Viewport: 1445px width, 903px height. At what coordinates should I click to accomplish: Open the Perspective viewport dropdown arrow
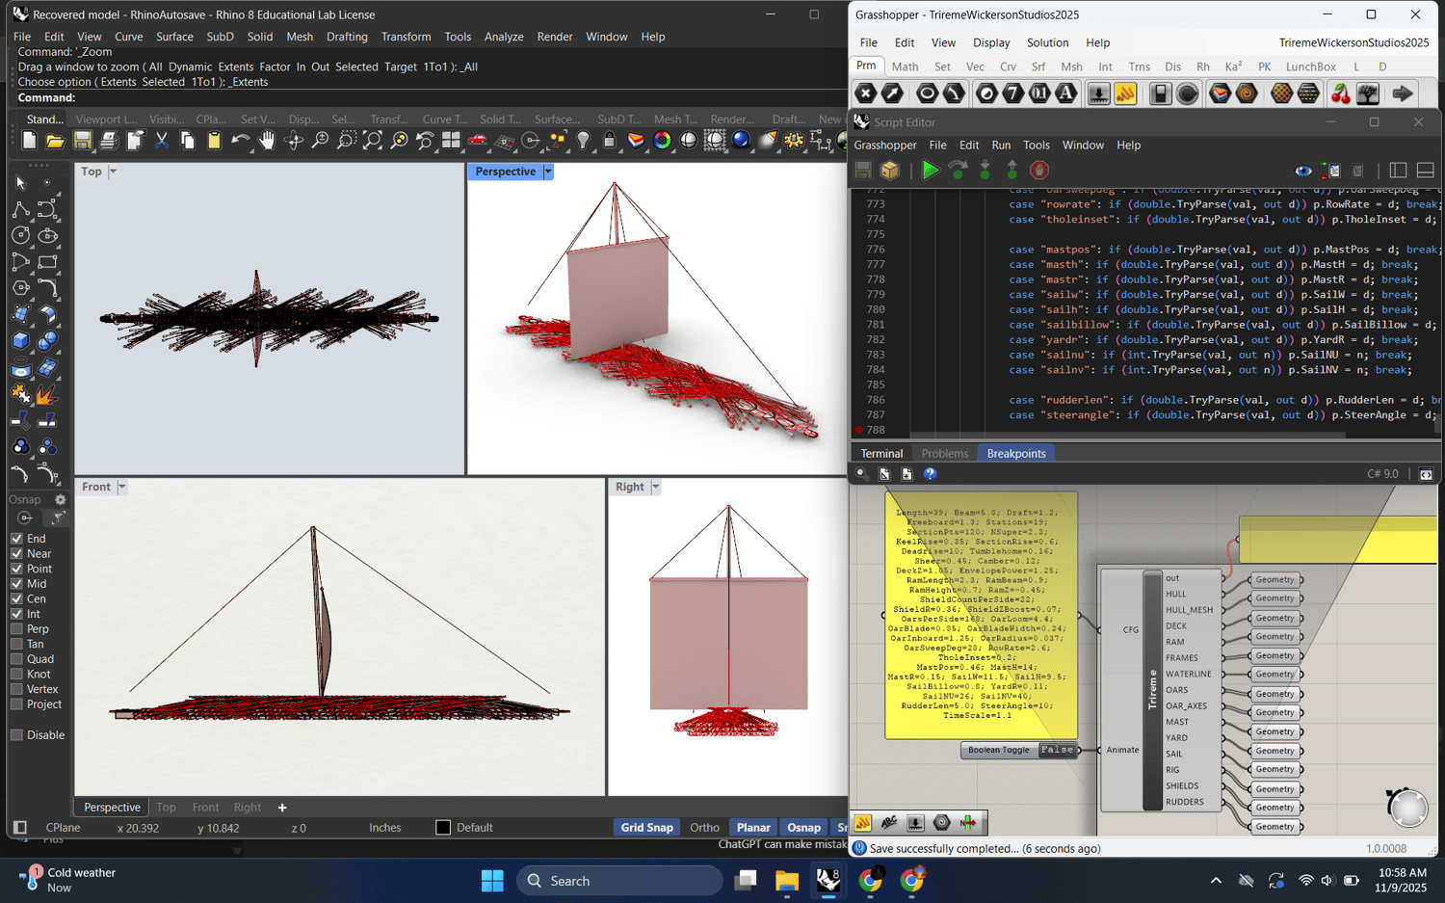point(548,172)
